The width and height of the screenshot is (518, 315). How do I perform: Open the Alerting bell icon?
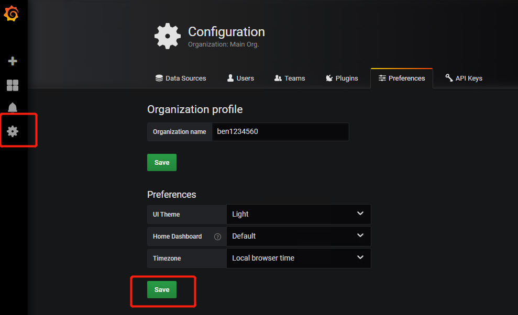13,108
